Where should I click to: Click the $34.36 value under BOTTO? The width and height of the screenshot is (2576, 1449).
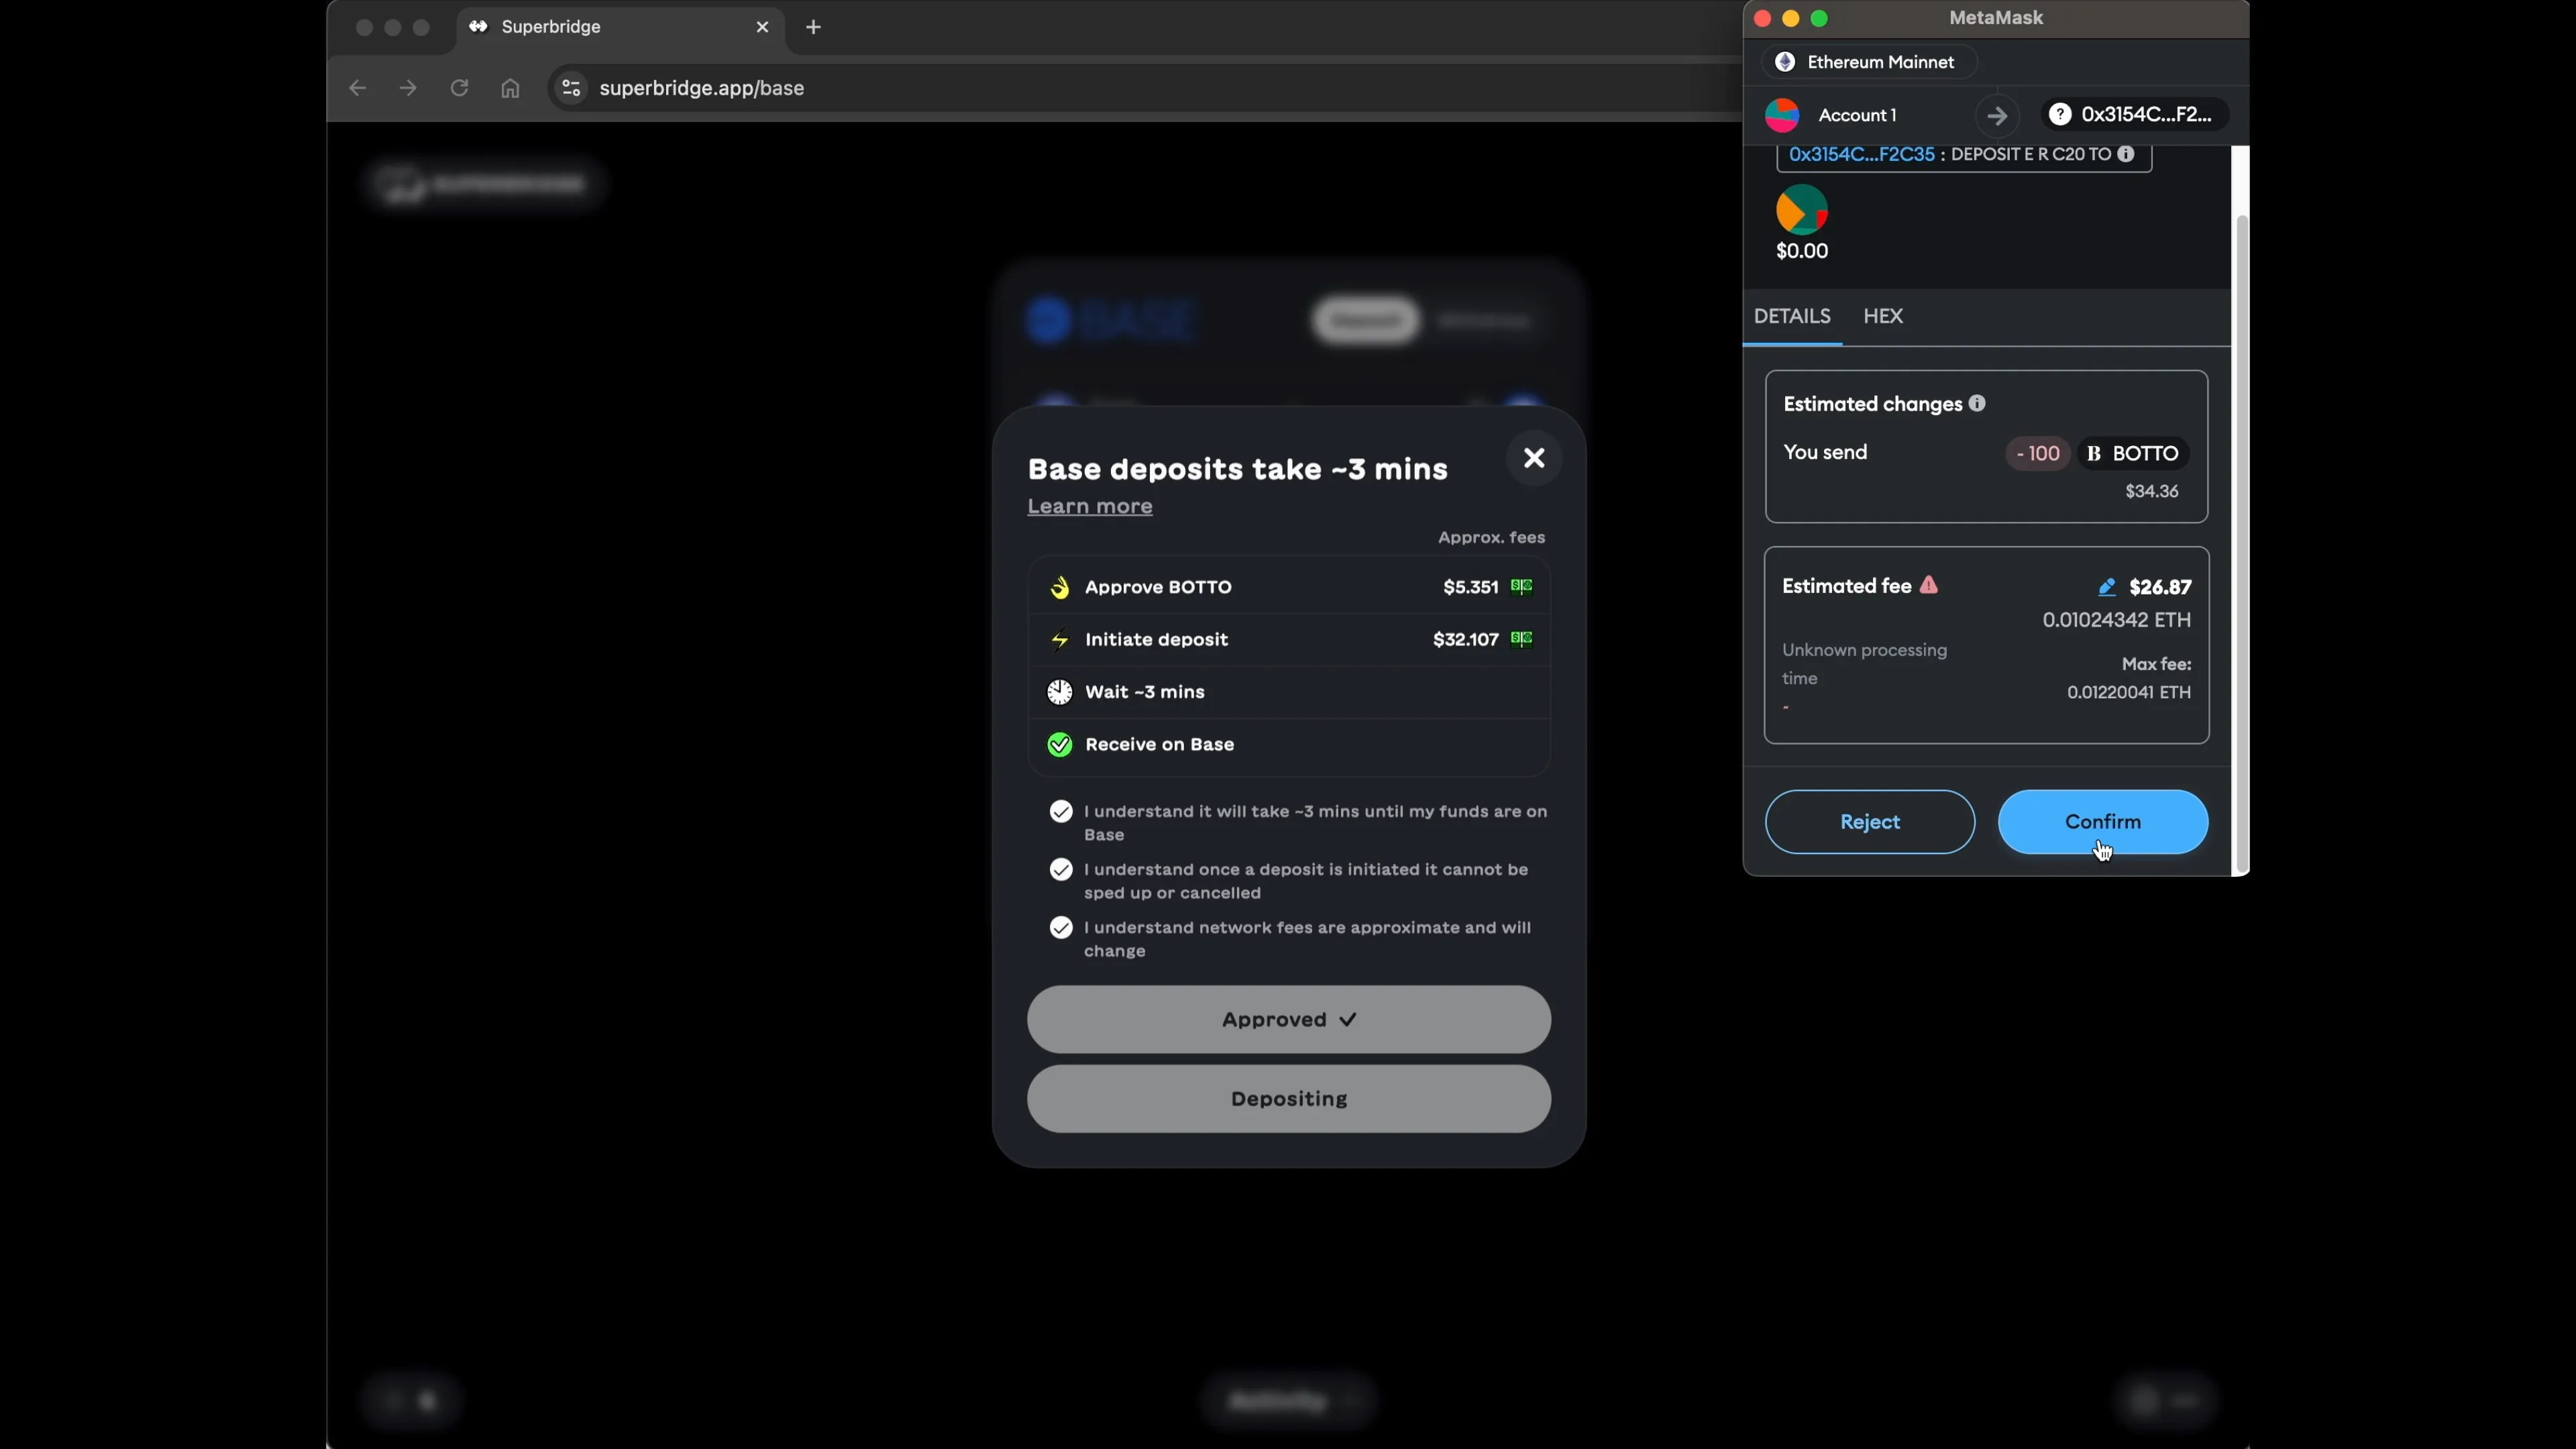(2152, 491)
